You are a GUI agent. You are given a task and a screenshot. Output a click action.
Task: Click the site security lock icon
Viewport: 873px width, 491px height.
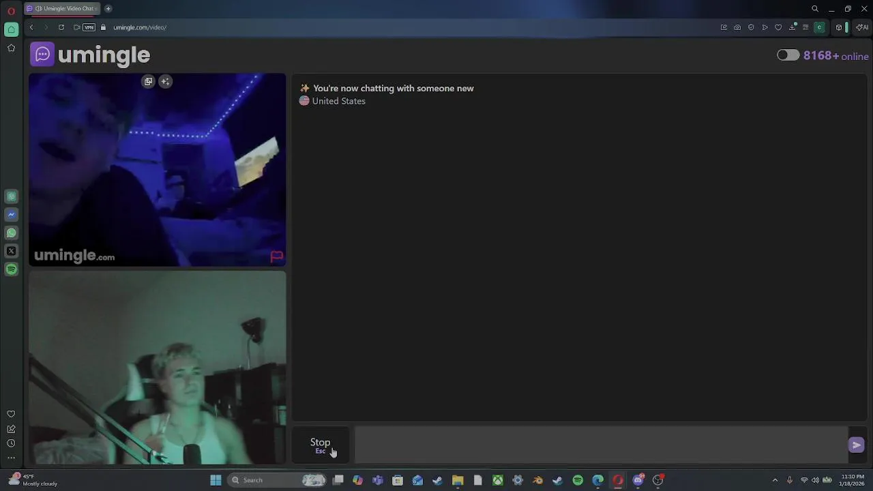(104, 27)
